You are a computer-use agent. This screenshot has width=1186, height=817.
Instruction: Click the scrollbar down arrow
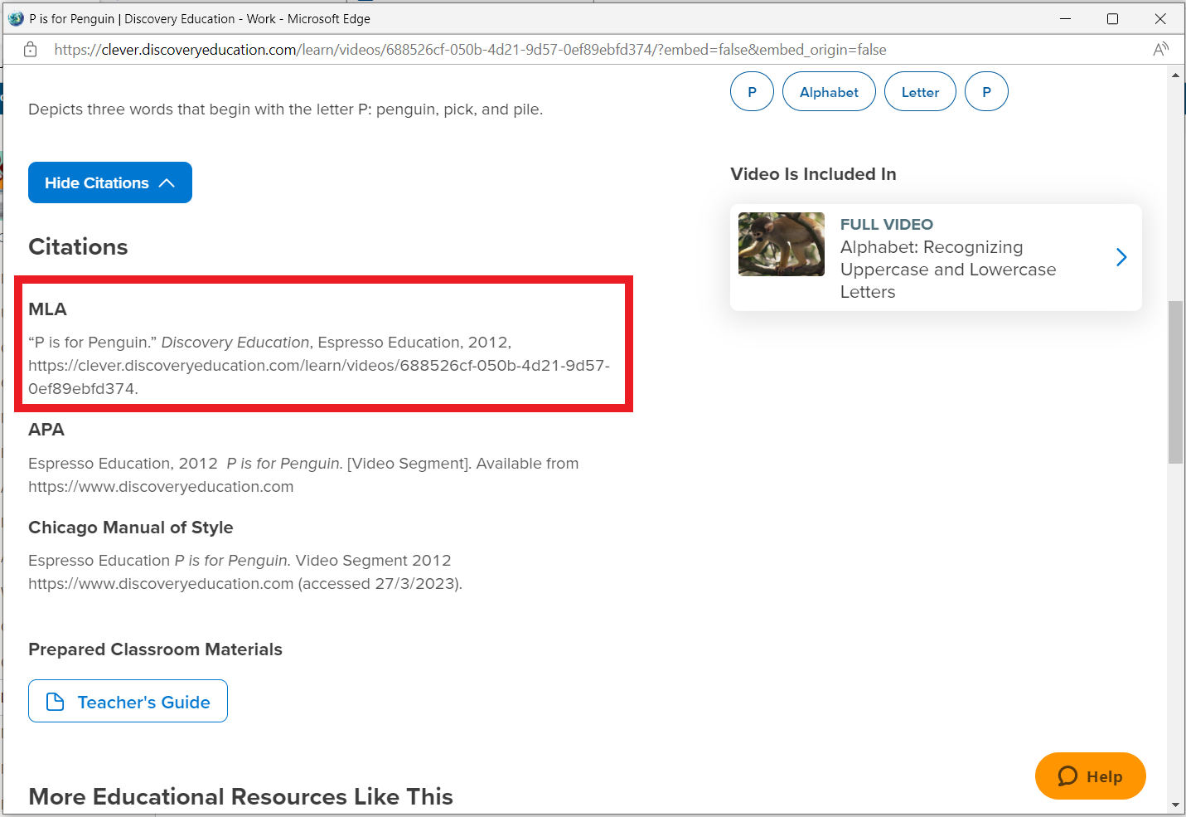(x=1175, y=805)
